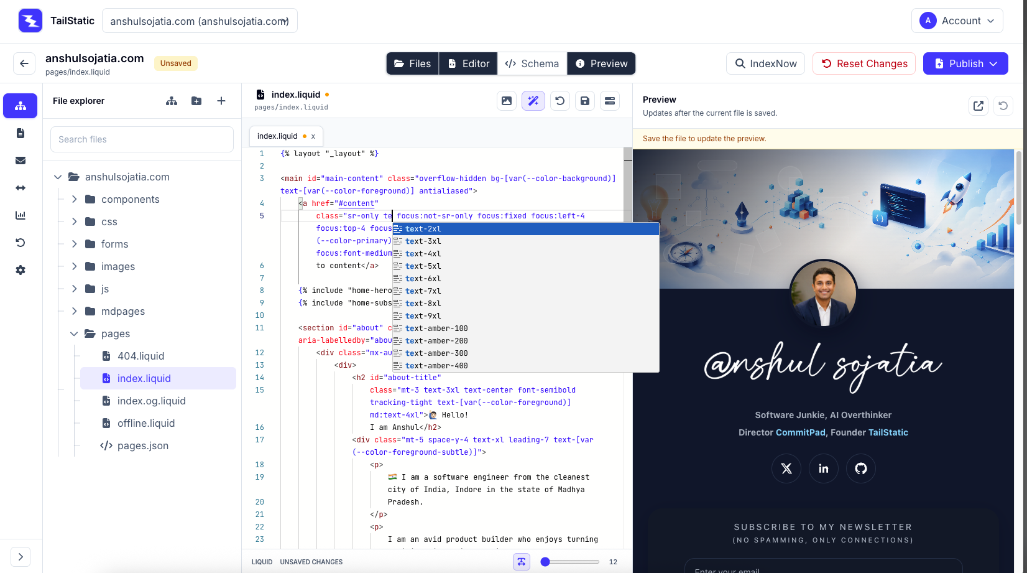Open the redirects arrows sidebar icon
The width and height of the screenshot is (1027, 573).
click(x=21, y=188)
